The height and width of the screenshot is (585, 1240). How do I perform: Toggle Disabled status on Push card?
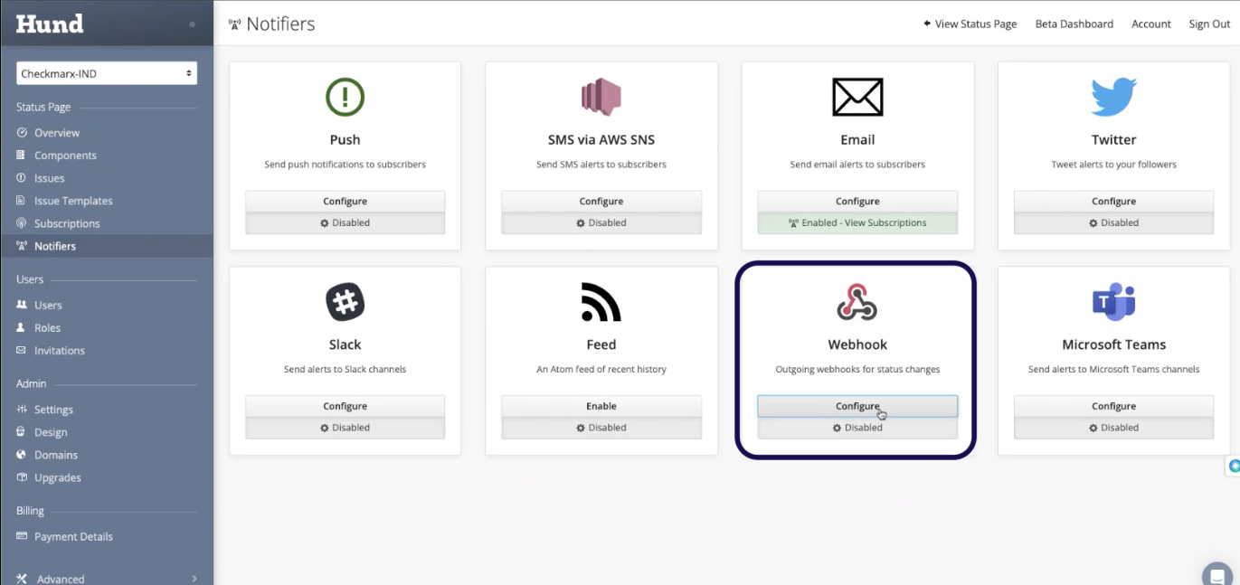click(345, 222)
